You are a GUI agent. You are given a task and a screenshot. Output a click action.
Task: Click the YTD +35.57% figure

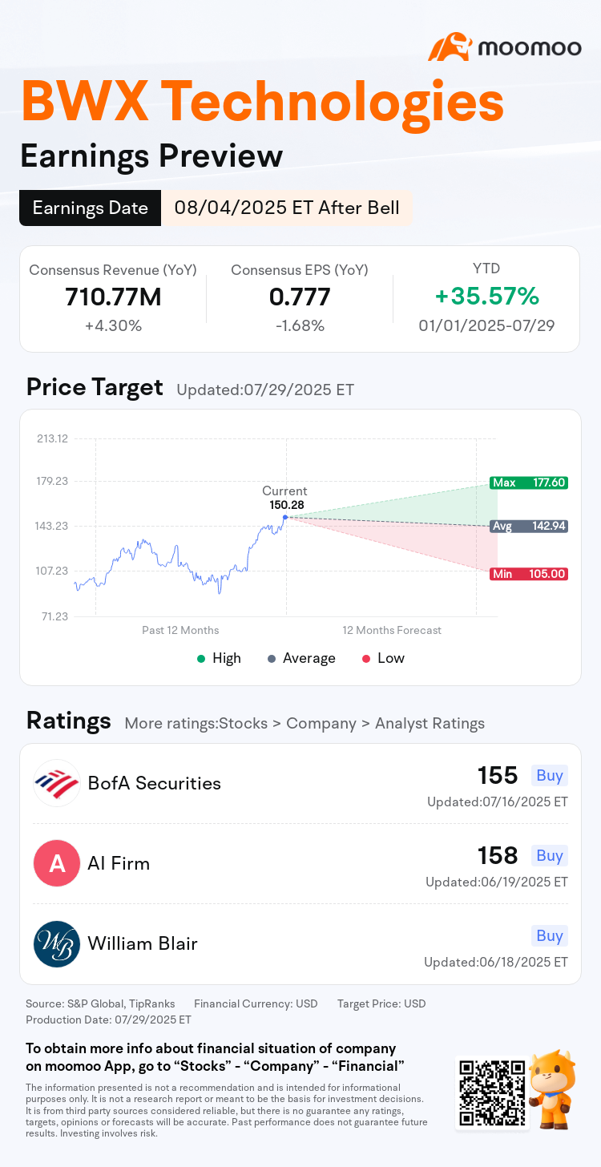pyautogui.click(x=486, y=297)
